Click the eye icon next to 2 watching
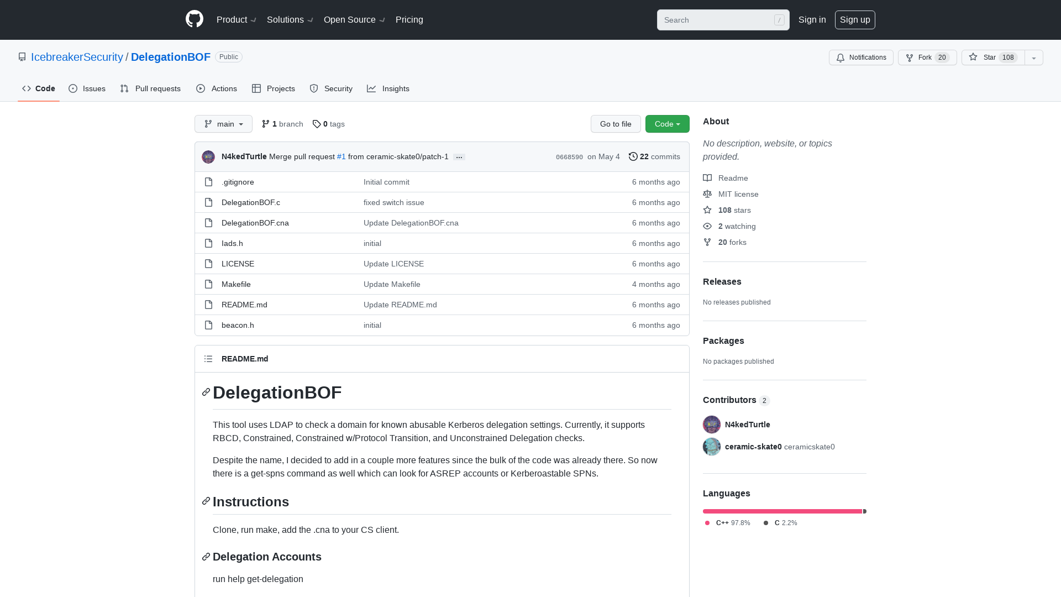1061x597 pixels. point(707,226)
